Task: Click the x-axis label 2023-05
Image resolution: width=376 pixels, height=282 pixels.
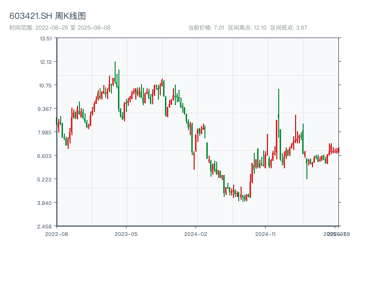Action: coord(126,234)
